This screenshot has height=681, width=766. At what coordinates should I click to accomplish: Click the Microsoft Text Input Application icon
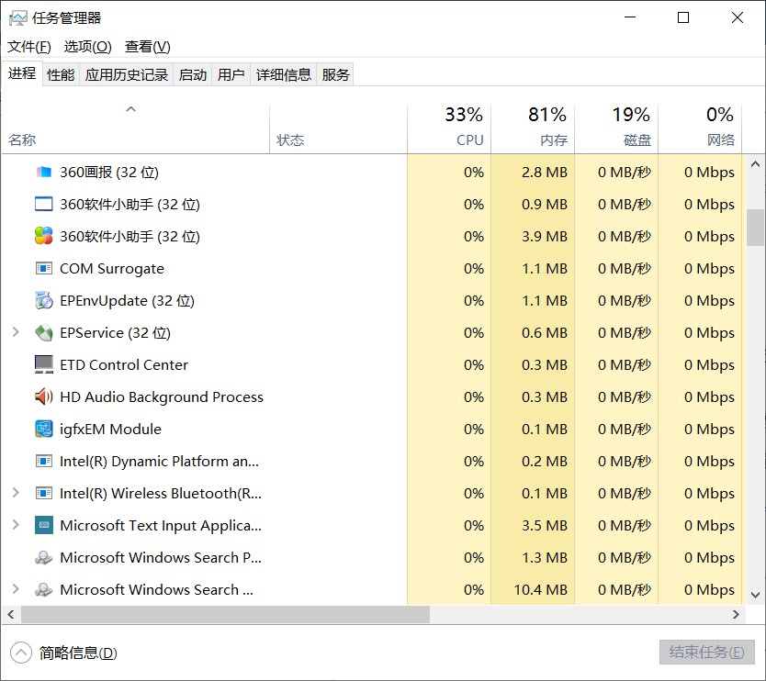[44, 525]
